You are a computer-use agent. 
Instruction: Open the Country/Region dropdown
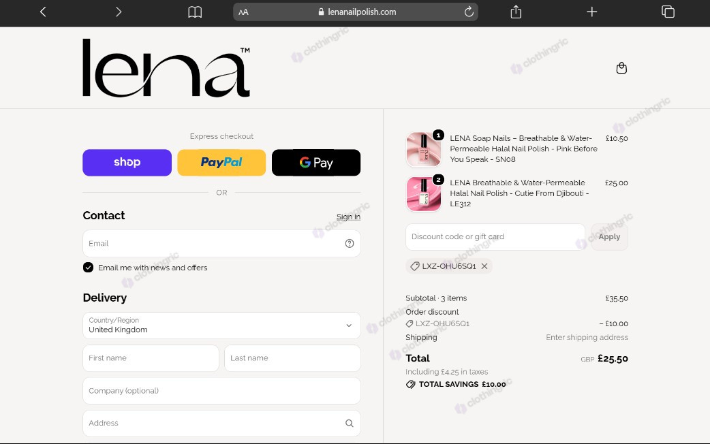[221, 326]
